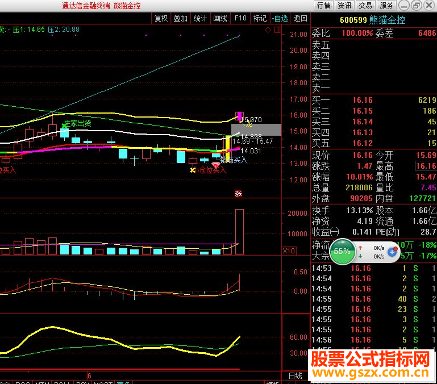Viewport: 437px width, 384px height.
Task: Click the diamond buy signal marker
Action: [215, 165]
